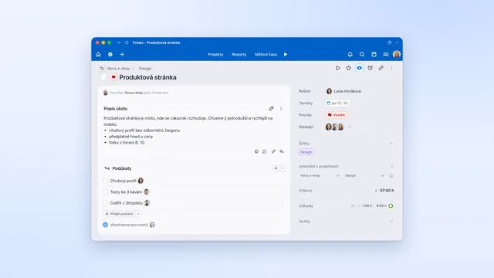Open the user profile avatar in the top bar
The height and width of the screenshot is (278, 494).
[397, 54]
